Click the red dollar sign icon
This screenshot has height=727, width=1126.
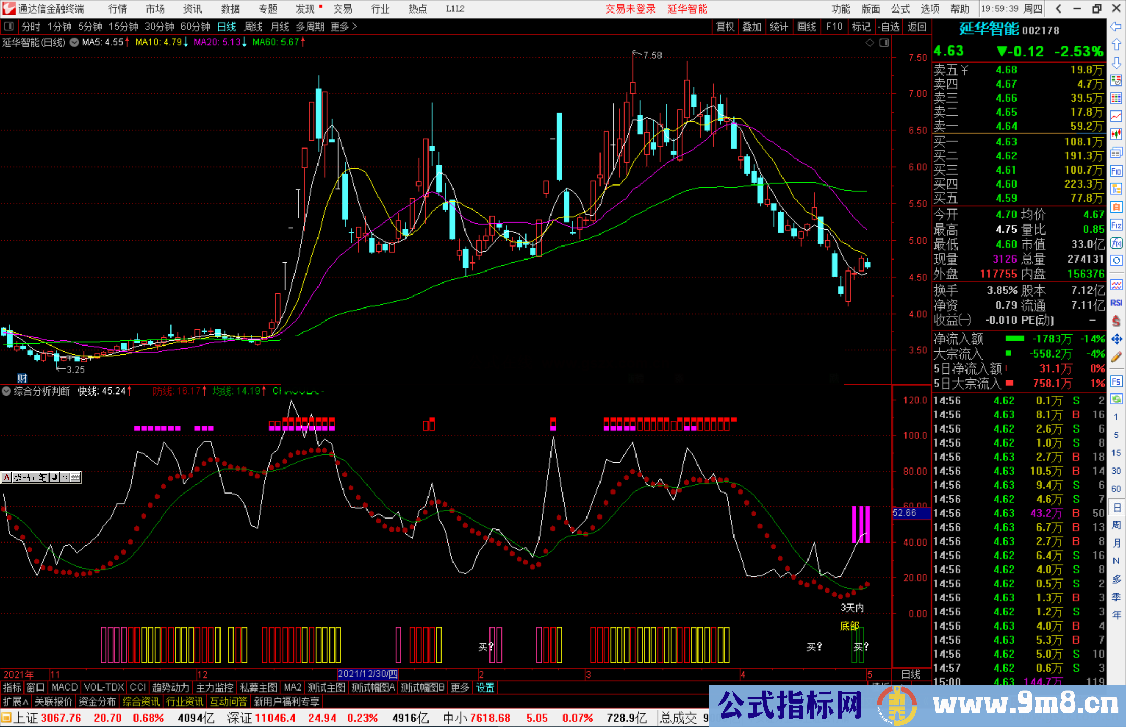coord(1116,321)
